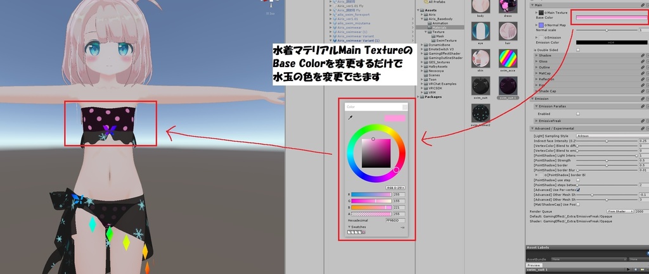Image resolution: width=649 pixels, height=274 pixels.
Task: Open the AssetBundle None dropdown
Action: pos(588,259)
